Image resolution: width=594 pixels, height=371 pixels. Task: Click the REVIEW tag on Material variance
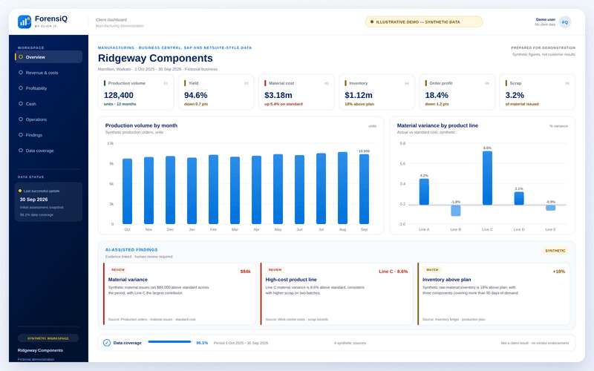pos(118,270)
